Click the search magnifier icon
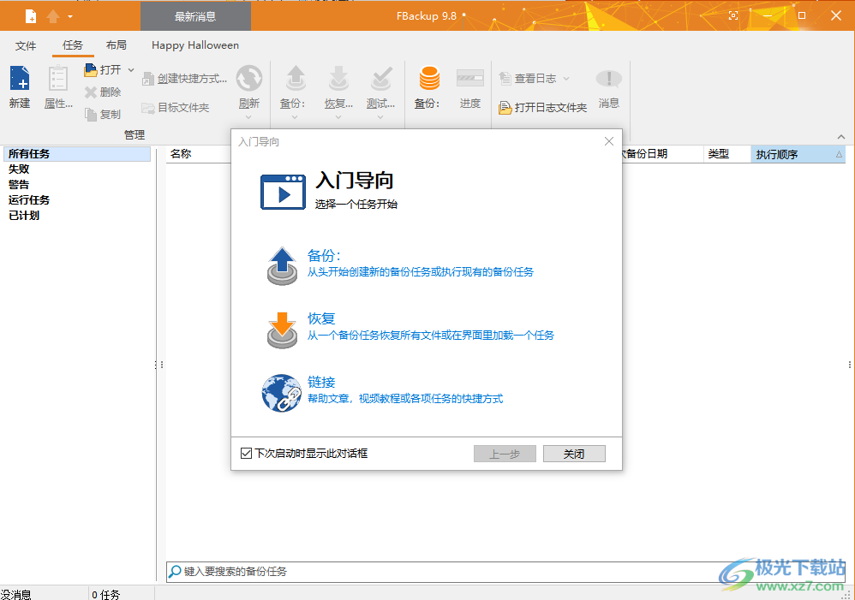Viewport: 855px width, 600px height. [175, 571]
